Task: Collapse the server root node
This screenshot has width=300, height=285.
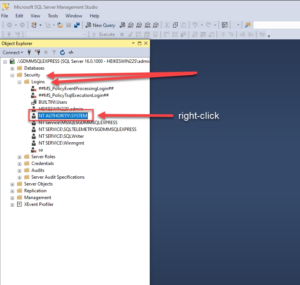Action: coord(5,62)
